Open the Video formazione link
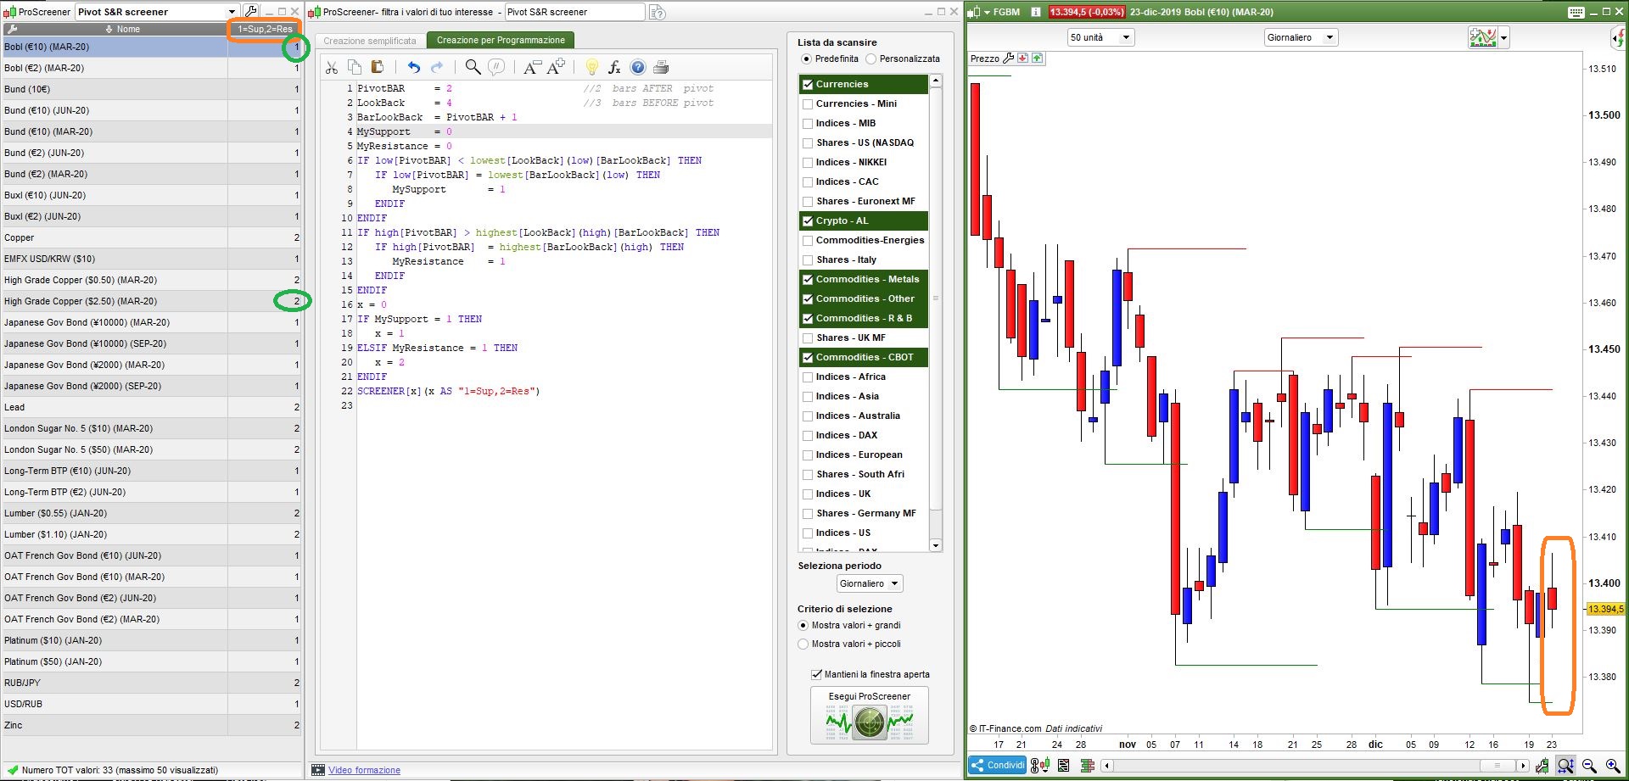Image resolution: width=1629 pixels, height=781 pixels. coord(364,770)
